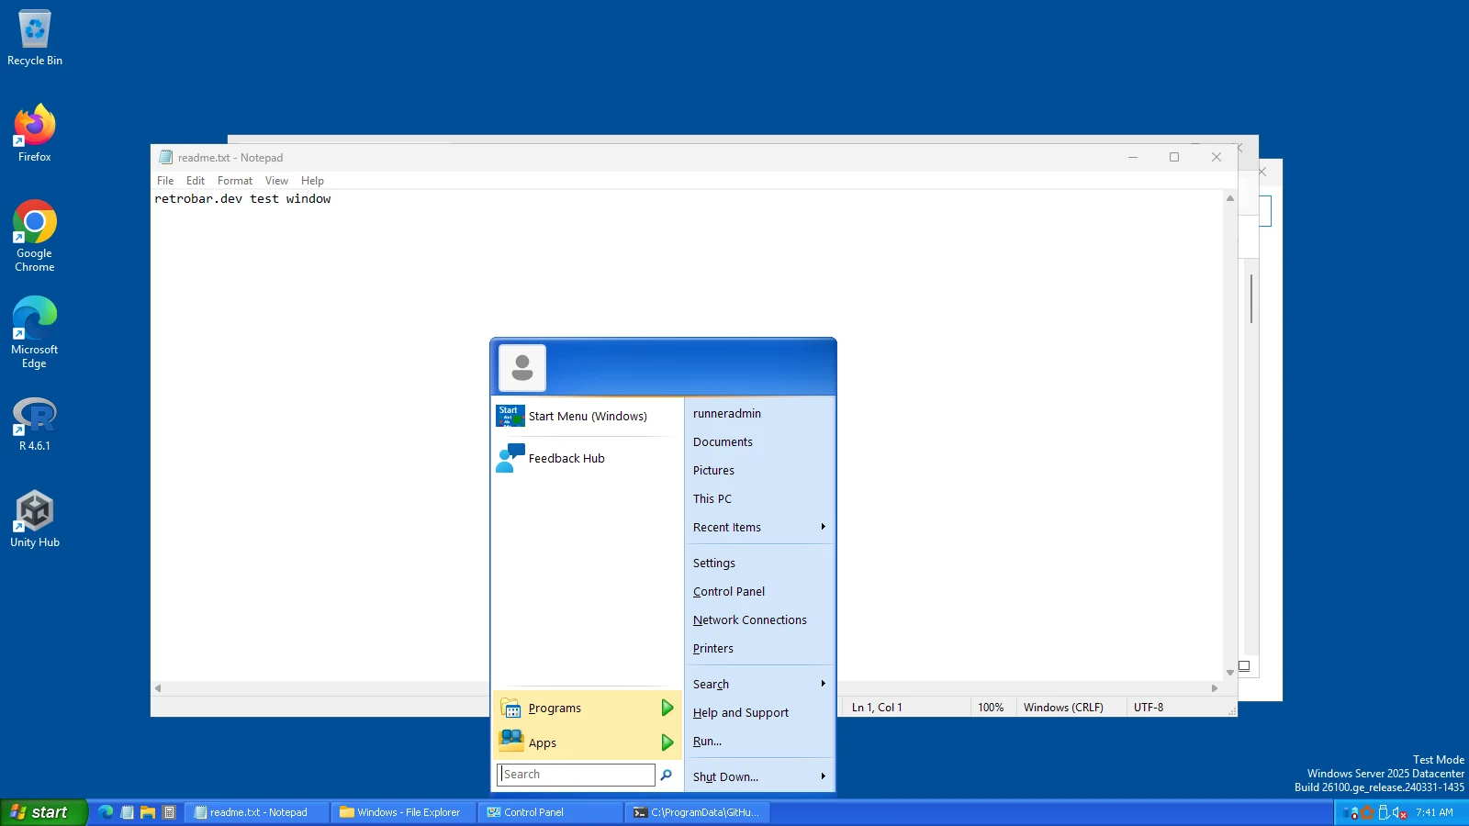Open Notepad's Help menu

[312, 181]
